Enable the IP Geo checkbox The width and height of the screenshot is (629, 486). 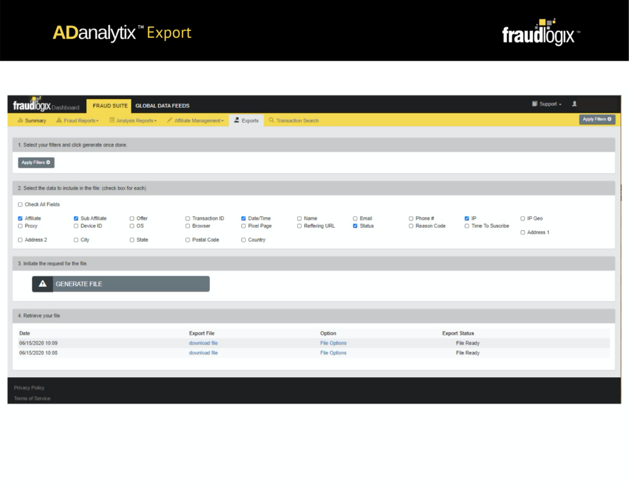click(522, 219)
